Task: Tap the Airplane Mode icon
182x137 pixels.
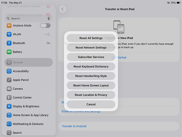Action: pyautogui.click(x=9, y=26)
